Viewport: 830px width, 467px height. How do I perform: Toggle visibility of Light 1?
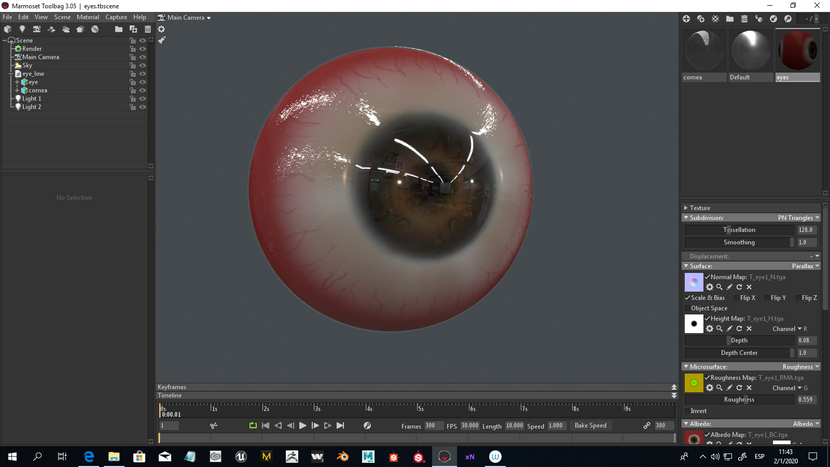(x=143, y=98)
